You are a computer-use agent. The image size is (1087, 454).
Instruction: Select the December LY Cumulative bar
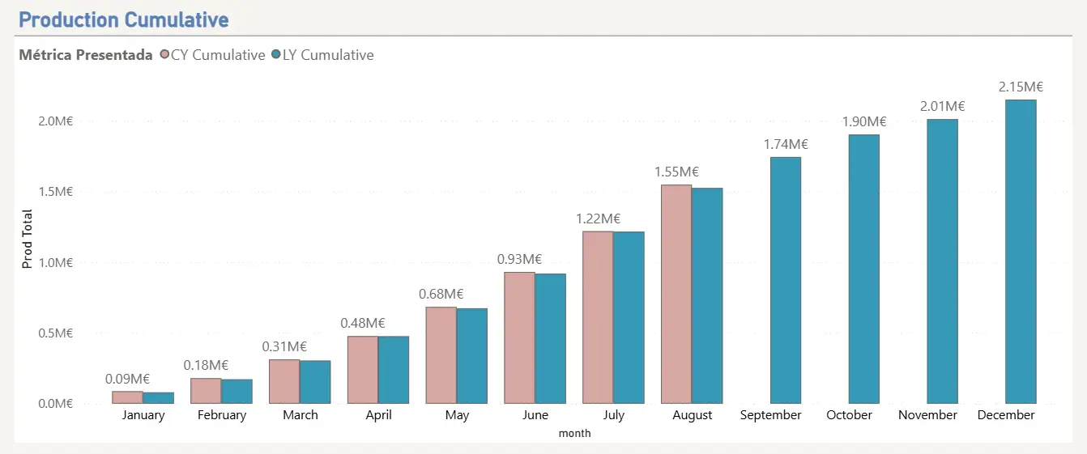tap(1021, 252)
